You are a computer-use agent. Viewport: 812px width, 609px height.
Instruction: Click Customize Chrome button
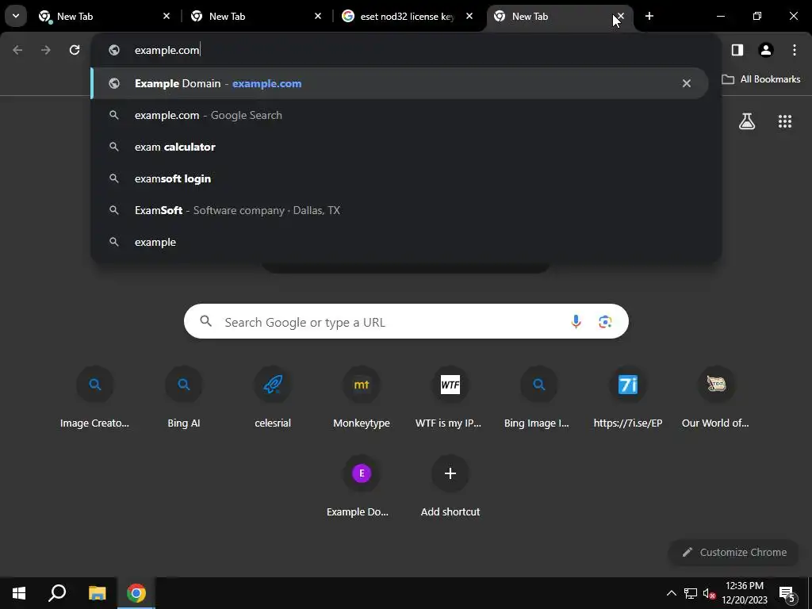[x=734, y=552]
